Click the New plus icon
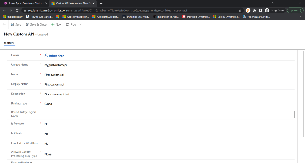This screenshot has height=163, width=305. (53, 24)
